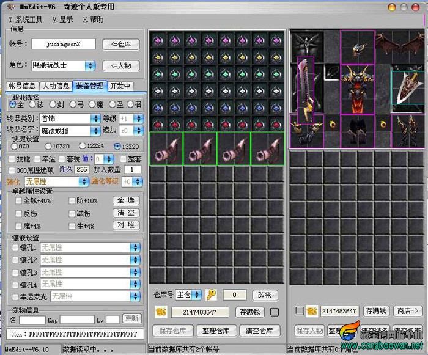Screen dimensions: 428x355
Task: Open the 强化 attribute dropdown
Action: [x=84, y=181]
